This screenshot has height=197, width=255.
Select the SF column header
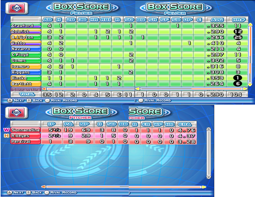tap(165, 20)
